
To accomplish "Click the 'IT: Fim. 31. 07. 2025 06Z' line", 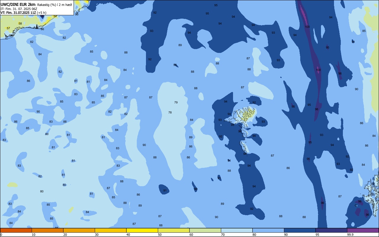I will click(x=19, y=9).
